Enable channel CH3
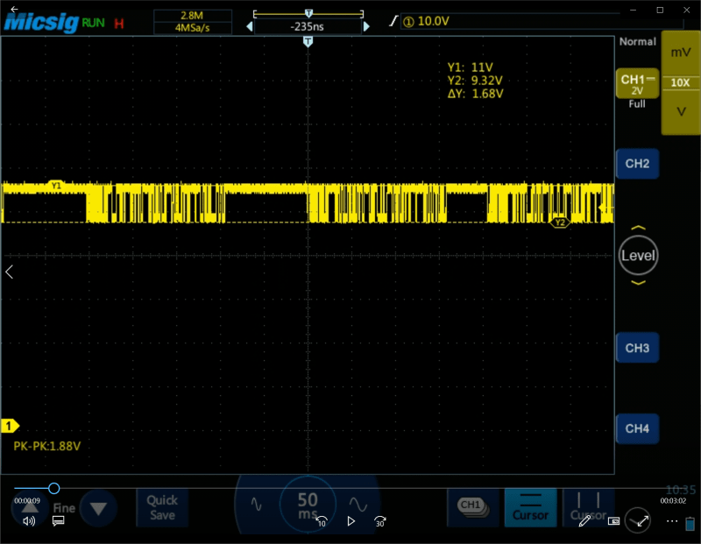Image resolution: width=701 pixels, height=544 pixels. [637, 348]
